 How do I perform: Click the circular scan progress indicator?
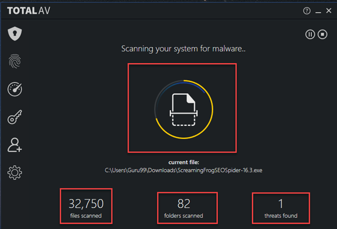[184, 109]
